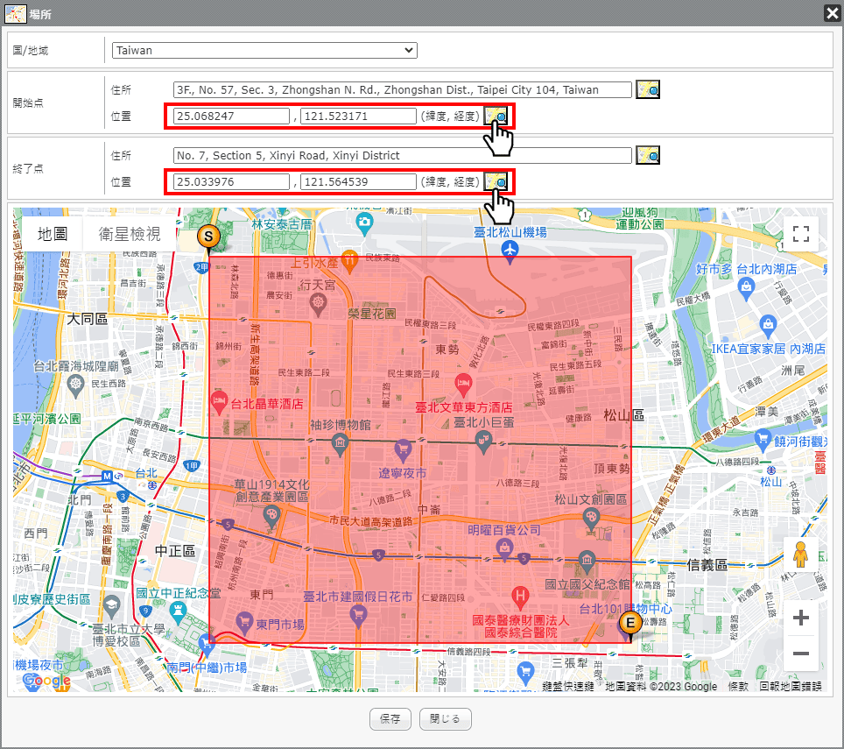Click the 台北 station metro M icon
Image resolution: width=844 pixels, height=749 pixels.
tap(107, 476)
